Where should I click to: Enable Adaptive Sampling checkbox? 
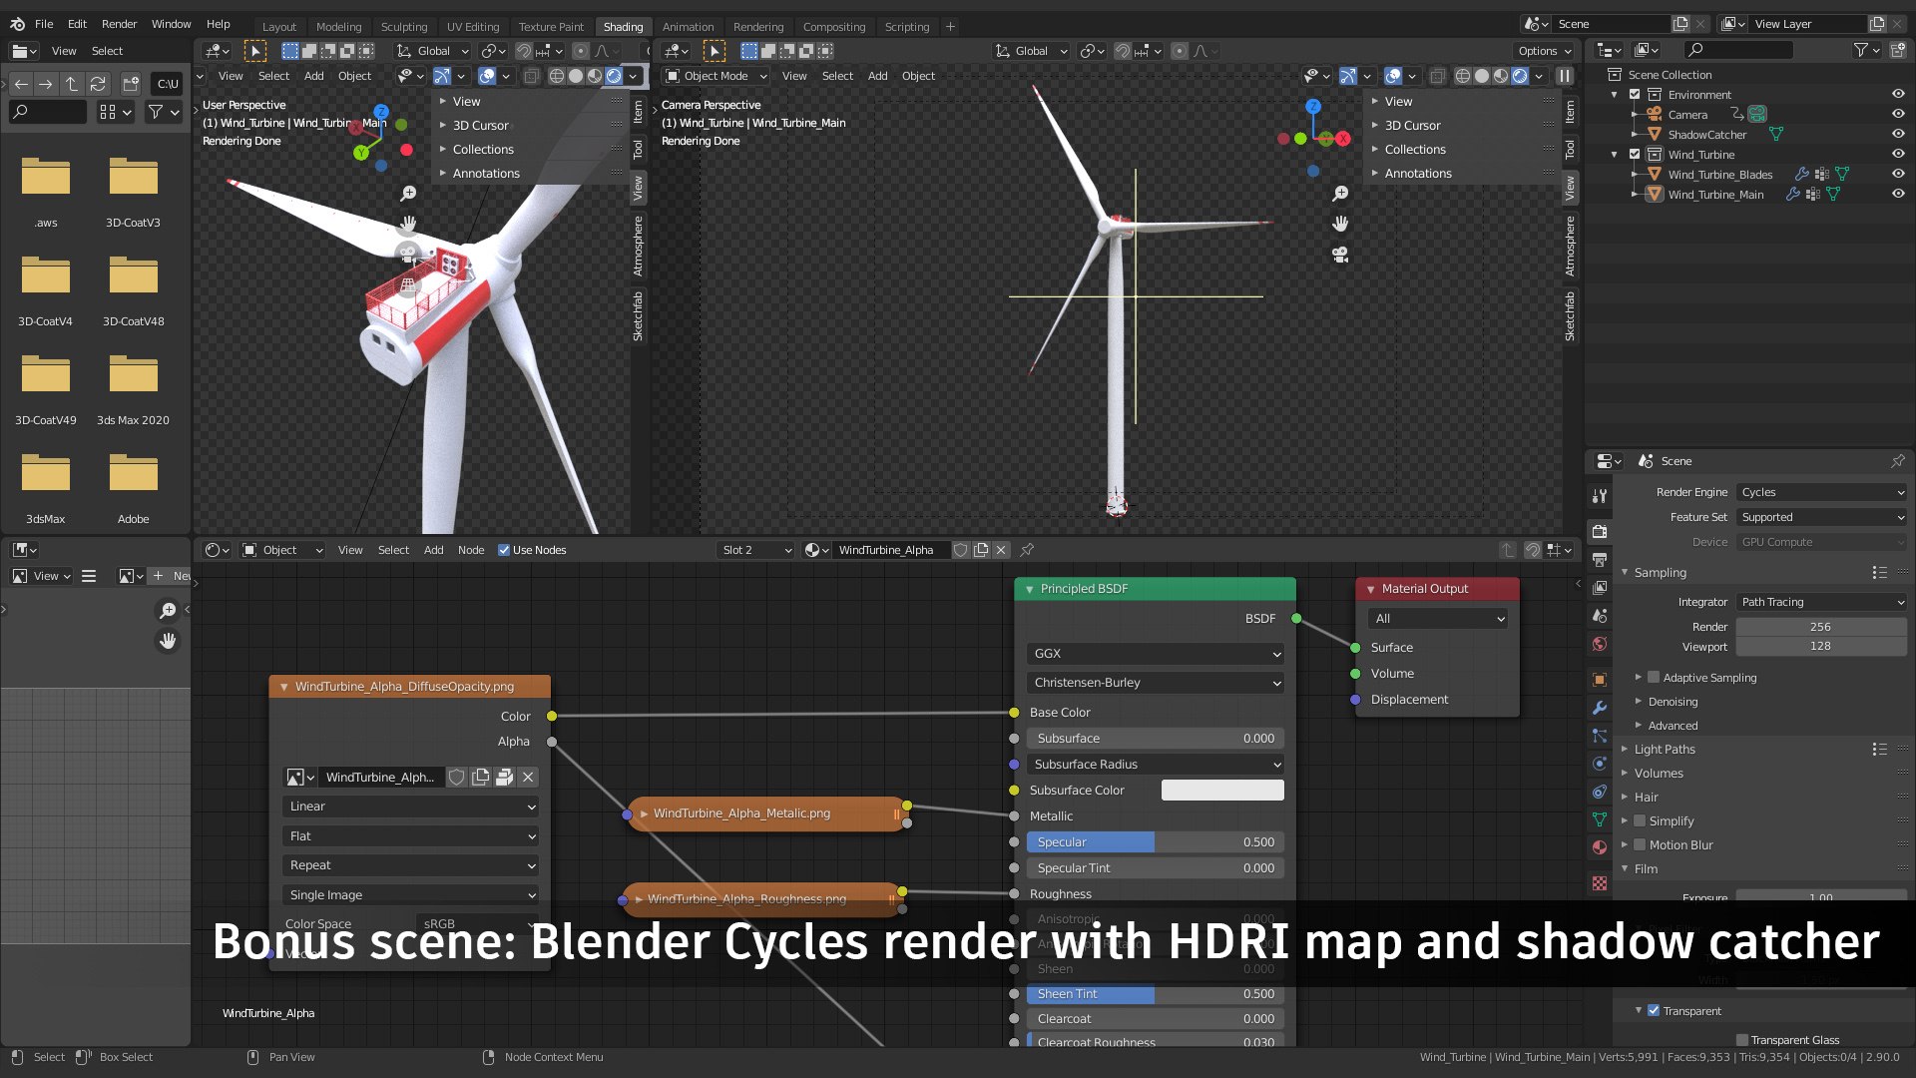pos(1654,678)
